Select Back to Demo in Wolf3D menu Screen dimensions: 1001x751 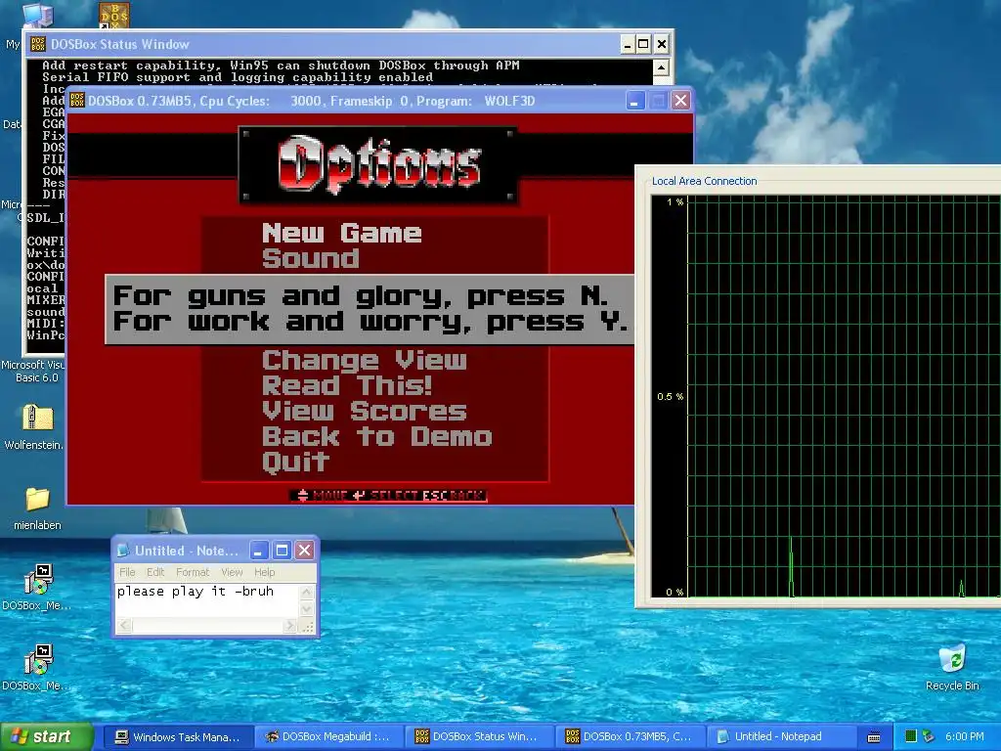point(376,437)
